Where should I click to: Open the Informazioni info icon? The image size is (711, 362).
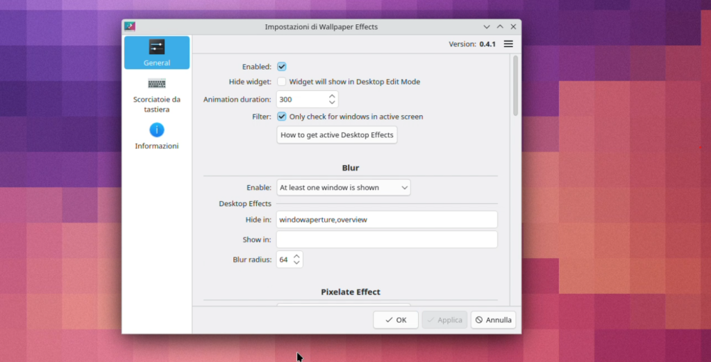pyautogui.click(x=157, y=130)
